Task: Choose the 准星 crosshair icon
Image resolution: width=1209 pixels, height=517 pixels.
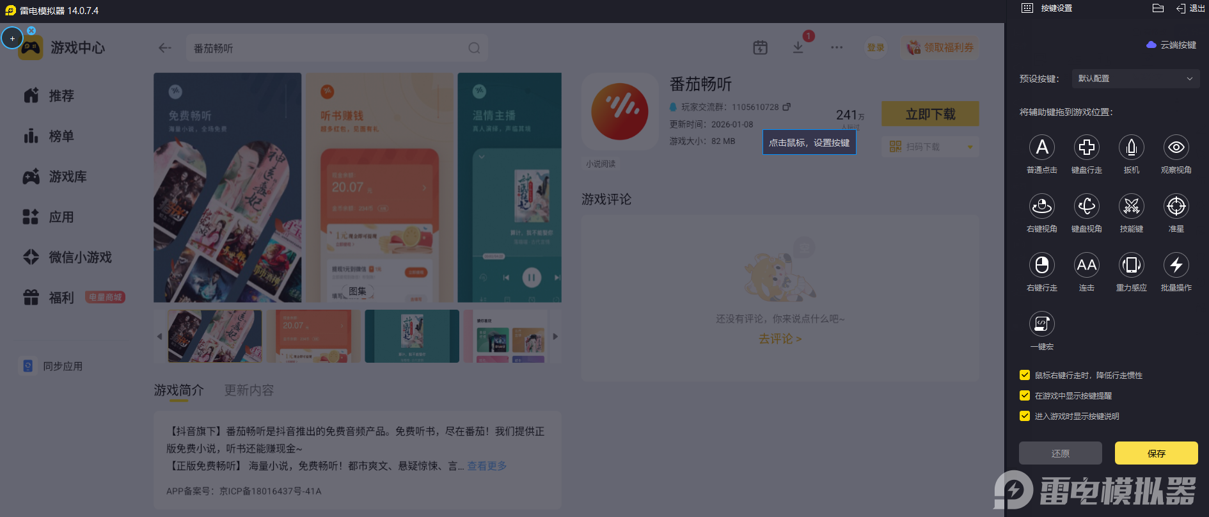Action: click(x=1176, y=207)
